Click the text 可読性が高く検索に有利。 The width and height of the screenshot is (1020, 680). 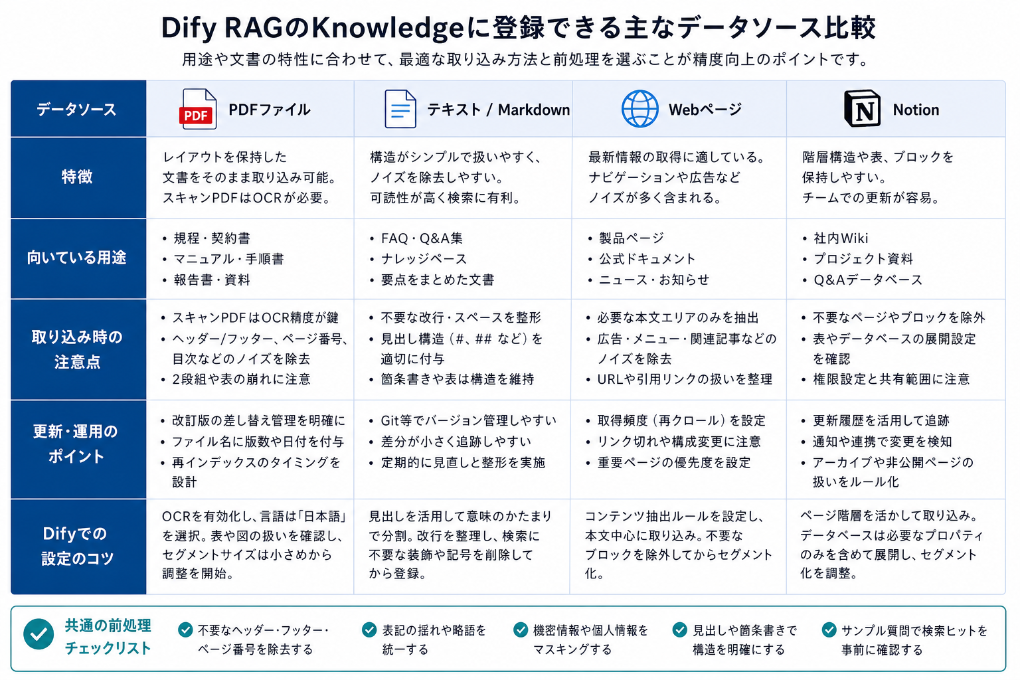tap(445, 198)
